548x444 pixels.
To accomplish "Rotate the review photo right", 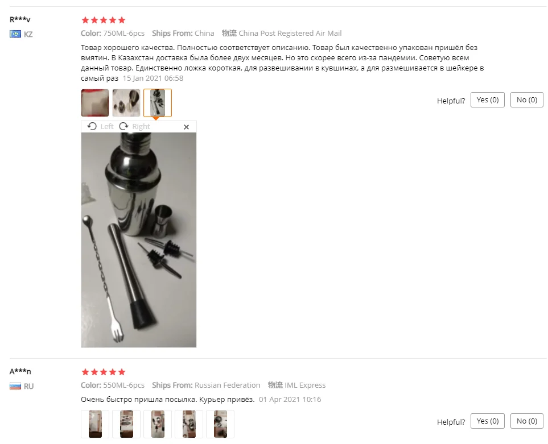I will pos(134,126).
